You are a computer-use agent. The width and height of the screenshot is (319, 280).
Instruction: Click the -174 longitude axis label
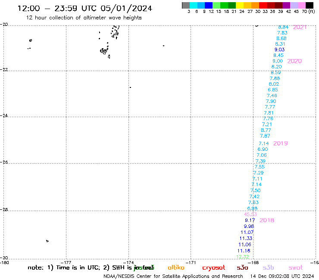128,263
